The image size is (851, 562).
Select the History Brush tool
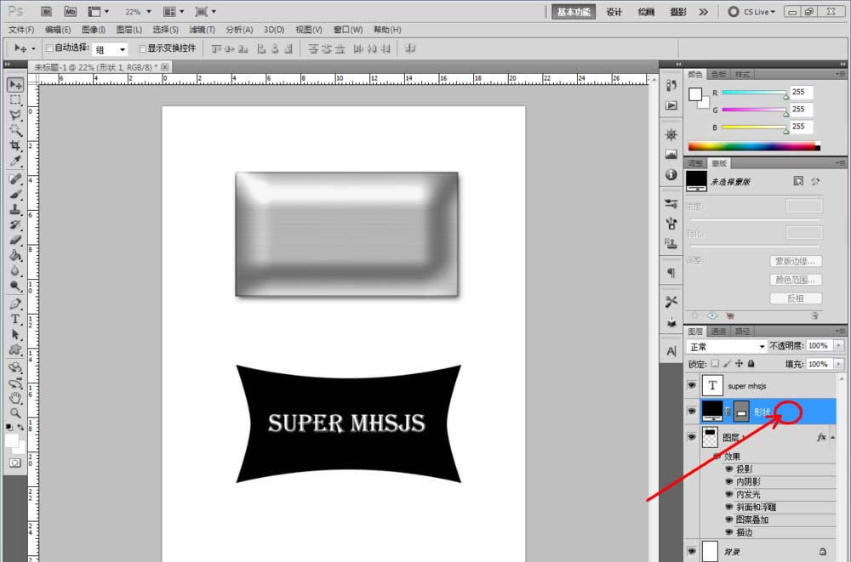pyautogui.click(x=15, y=224)
